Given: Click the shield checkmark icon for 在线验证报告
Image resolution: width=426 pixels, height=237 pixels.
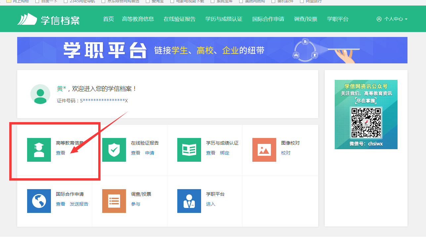Looking at the screenshot, I should [x=114, y=150].
